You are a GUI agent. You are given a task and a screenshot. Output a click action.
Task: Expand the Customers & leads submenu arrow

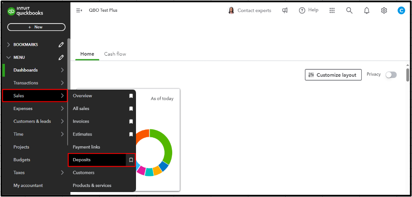click(x=62, y=121)
